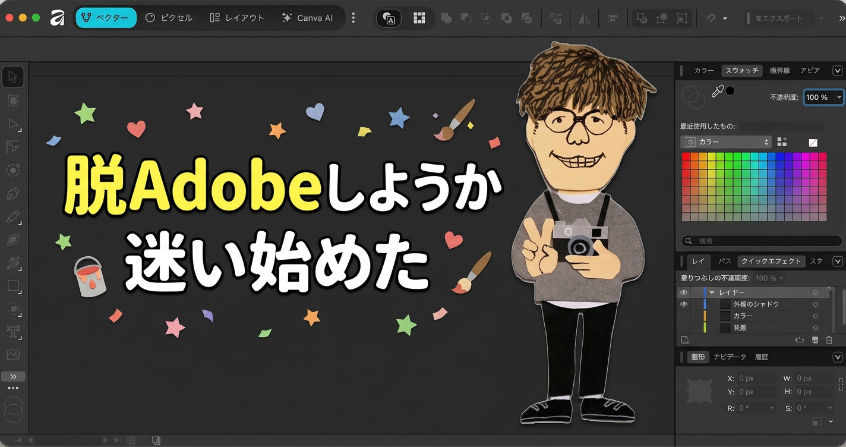Hide the レイヤー layer using its eye icon

click(684, 292)
